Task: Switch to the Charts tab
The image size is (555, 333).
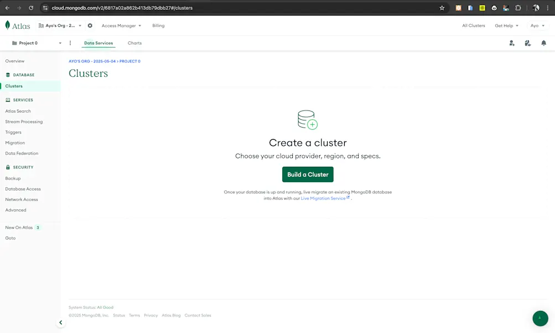Action: coord(134,43)
